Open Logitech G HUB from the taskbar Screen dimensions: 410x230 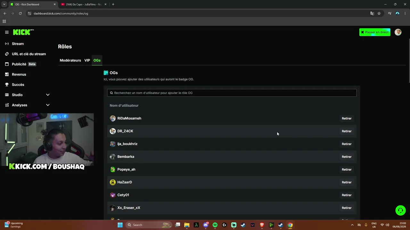tap(224, 225)
